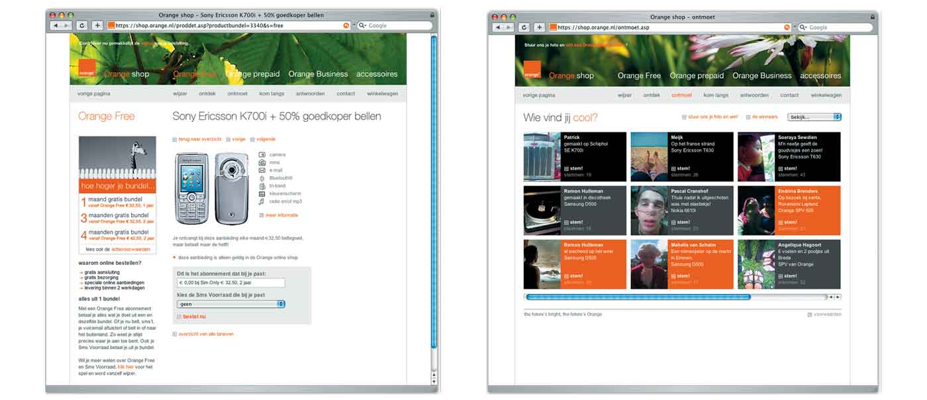Open 'Orange Free' in the ontmoet window
This screenshot has width=927, height=400.
639,75
